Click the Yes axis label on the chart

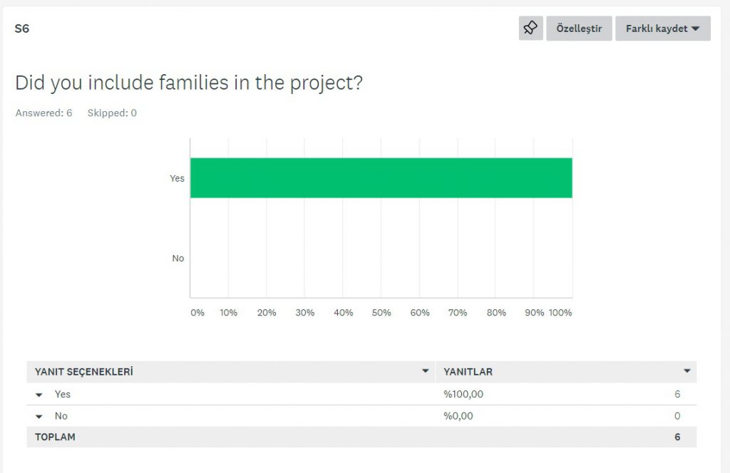click(x=177, y=178)
